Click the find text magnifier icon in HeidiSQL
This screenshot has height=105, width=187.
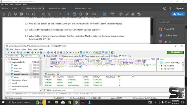[x=87, y=52]
